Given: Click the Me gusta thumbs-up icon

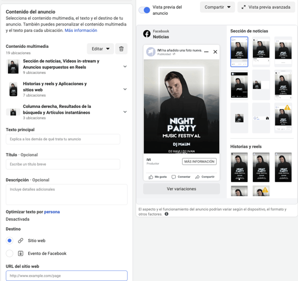Looking at the screenshot, I should coord(151,177).
